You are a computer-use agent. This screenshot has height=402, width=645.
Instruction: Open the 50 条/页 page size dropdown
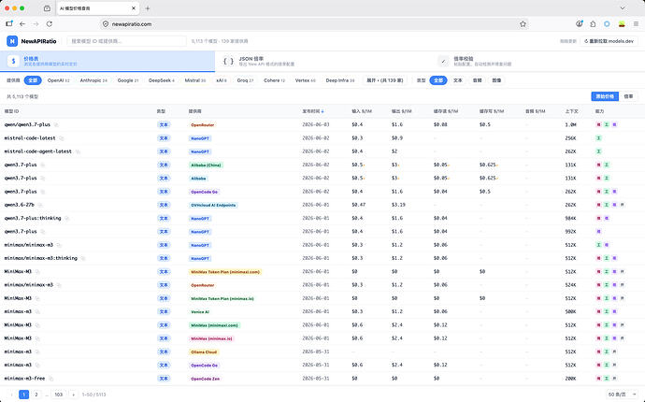pyautogui.click(x=622, y=395)
